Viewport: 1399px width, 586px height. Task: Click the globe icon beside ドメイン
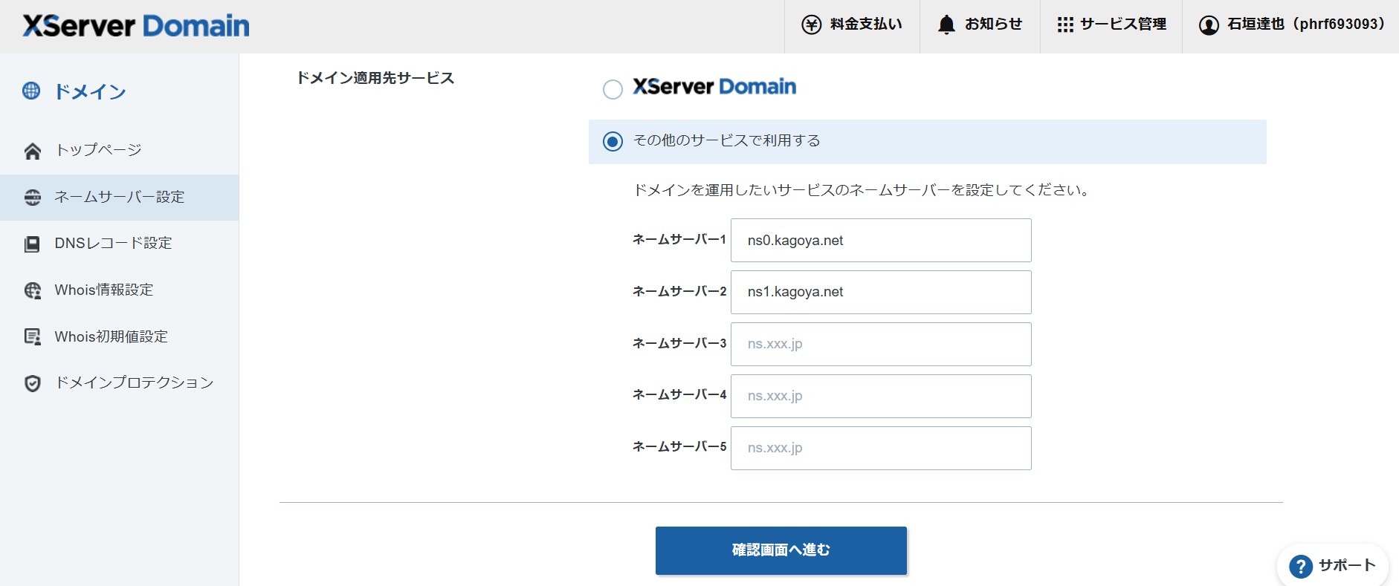tap(31, 91)
